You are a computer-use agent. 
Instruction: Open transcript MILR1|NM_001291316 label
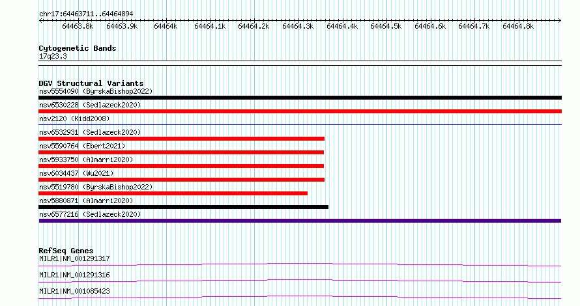[75, 275]
